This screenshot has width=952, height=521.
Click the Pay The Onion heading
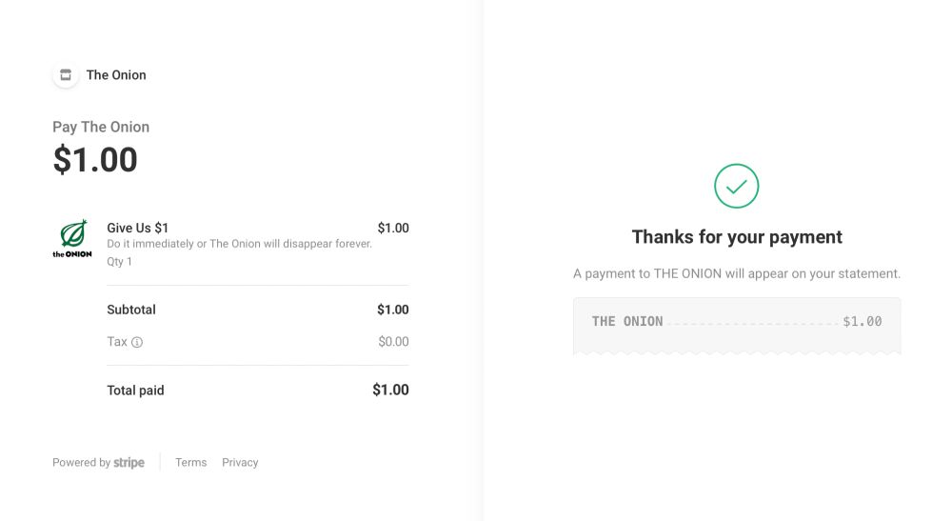(x=101, y=127)
